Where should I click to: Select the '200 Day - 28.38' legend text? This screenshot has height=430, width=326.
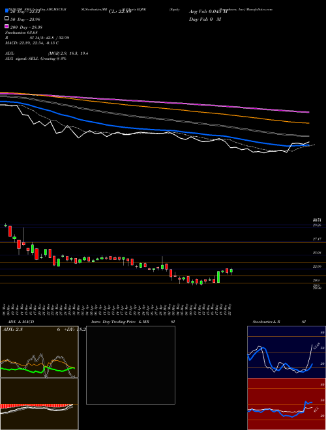point(26,27)
